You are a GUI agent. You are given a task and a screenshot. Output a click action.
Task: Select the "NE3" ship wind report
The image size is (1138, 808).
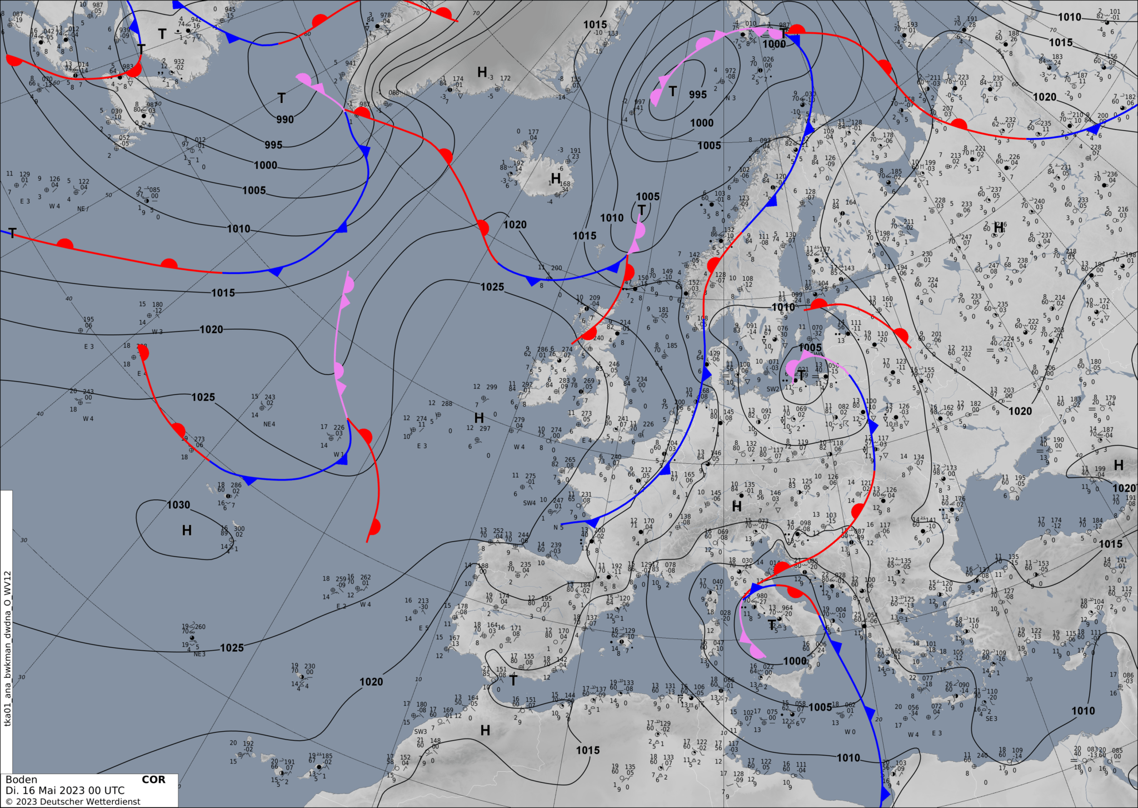pyautogui.click(x=199, y=655)
